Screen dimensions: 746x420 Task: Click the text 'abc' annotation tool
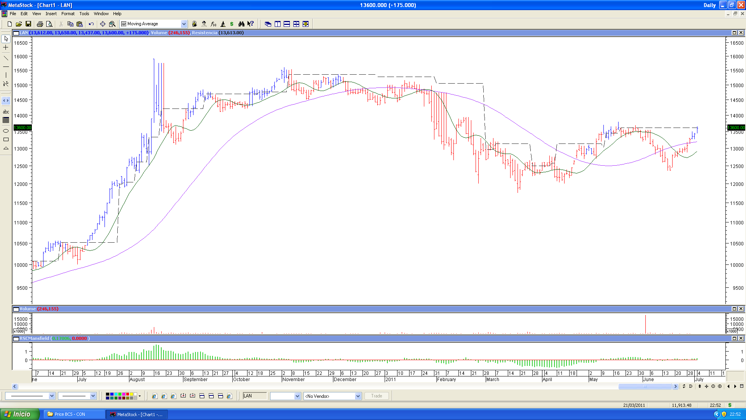tap(6, 112)
